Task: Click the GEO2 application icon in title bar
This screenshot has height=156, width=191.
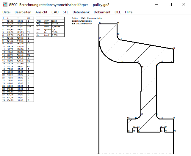Action: [5, 5]
